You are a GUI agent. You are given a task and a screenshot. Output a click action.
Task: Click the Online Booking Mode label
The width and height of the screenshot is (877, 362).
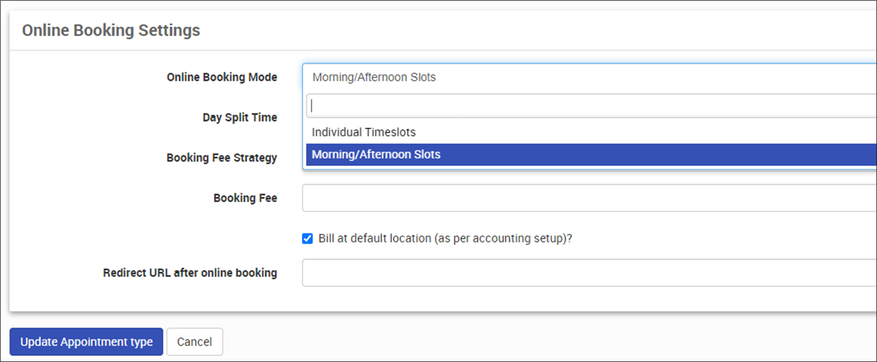click(x=222, y=77)
